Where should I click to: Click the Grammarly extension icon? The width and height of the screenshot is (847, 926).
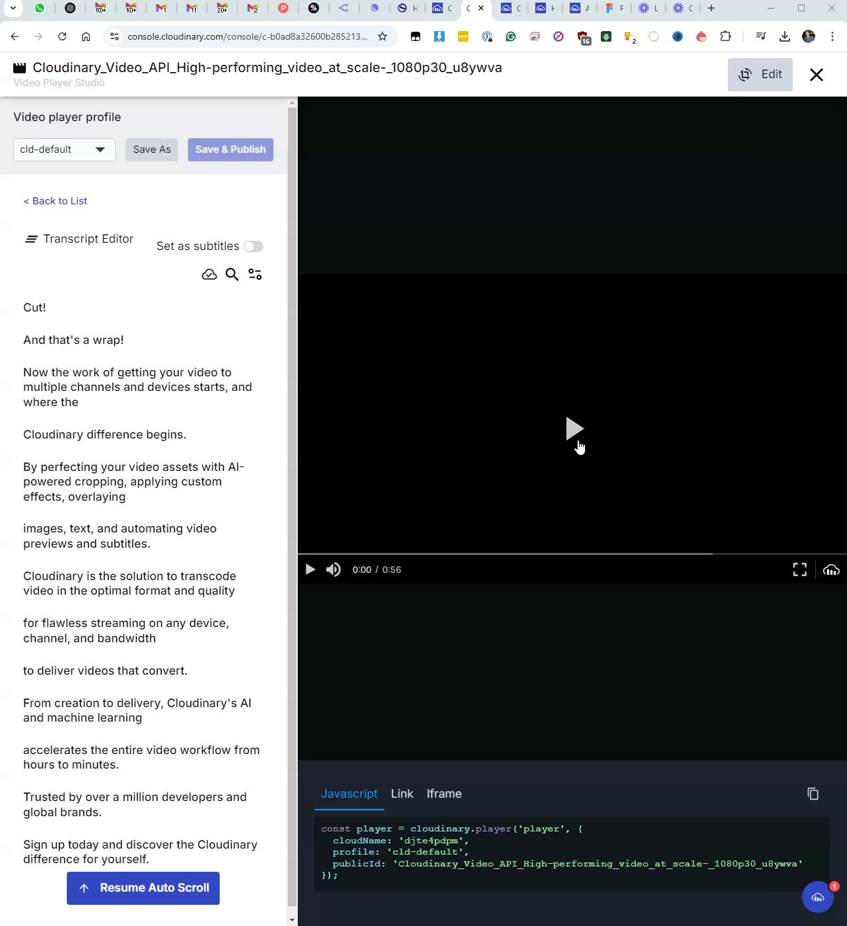511,36
